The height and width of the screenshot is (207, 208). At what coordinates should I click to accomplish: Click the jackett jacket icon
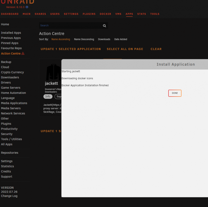[54, 72]
